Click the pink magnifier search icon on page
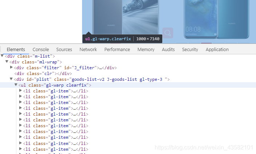 tap(168, 33)
